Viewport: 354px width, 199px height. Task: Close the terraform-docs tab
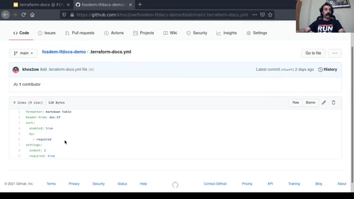tap(68, 5)
